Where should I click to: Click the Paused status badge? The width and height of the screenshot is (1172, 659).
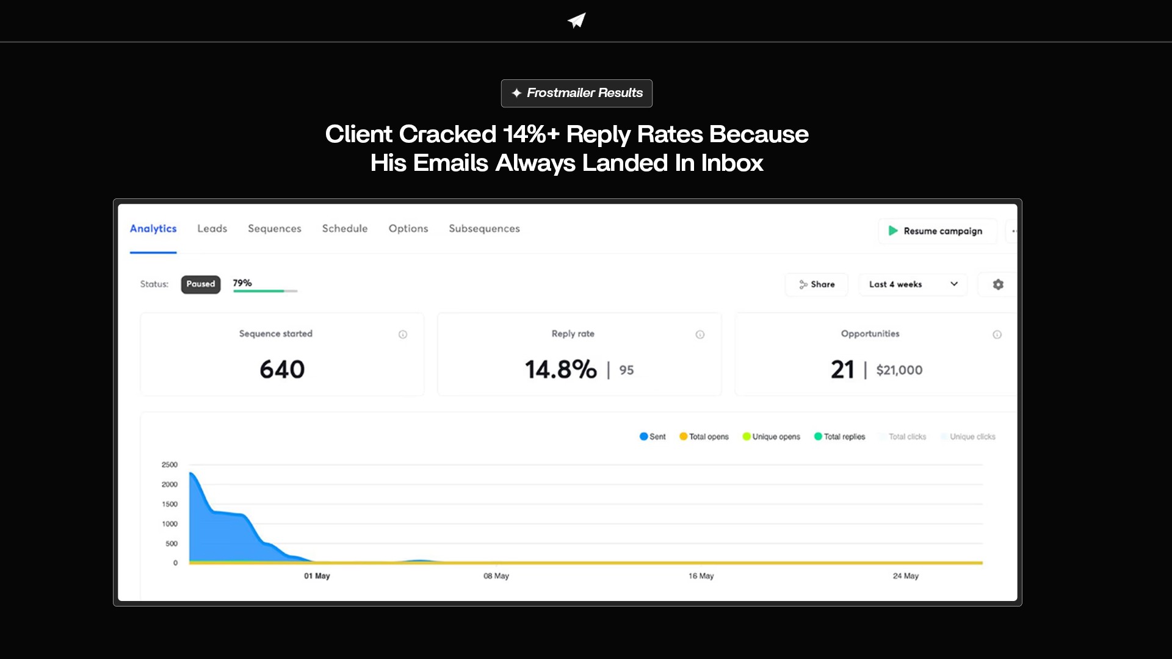pyautogui.click(x=200, y=284)
